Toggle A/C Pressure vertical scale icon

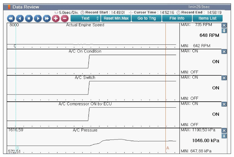pyautogui.click(x=224, y=136)
